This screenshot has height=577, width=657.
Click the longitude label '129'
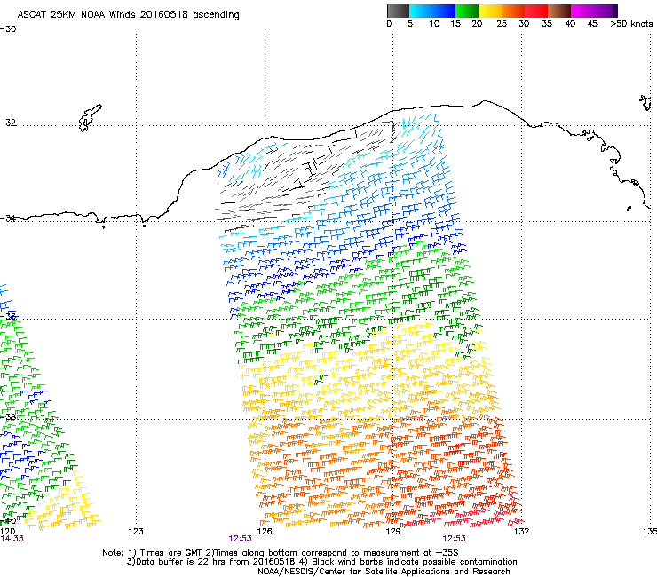[x=392, y=532]
